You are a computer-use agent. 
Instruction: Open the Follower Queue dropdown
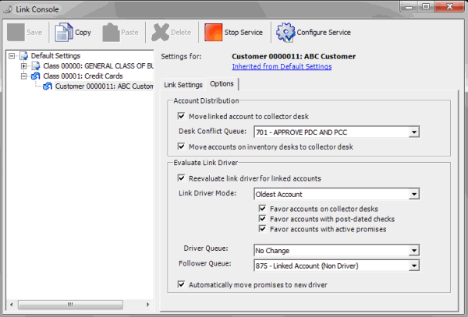pyautogui.click(x=413, y=266)
